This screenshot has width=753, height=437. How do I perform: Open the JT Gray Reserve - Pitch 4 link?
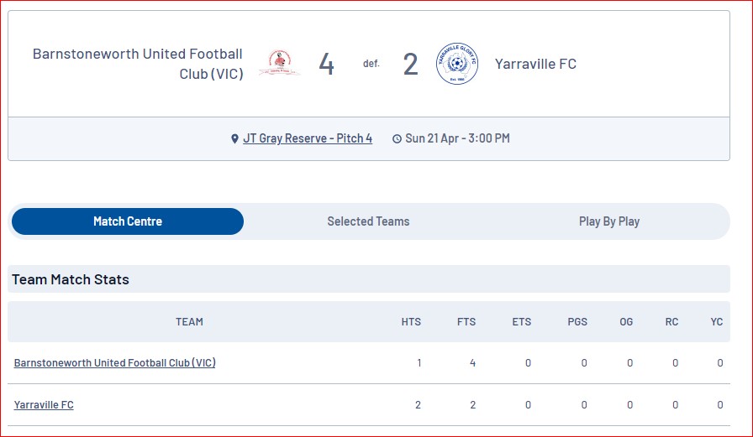tap(308, 138)
